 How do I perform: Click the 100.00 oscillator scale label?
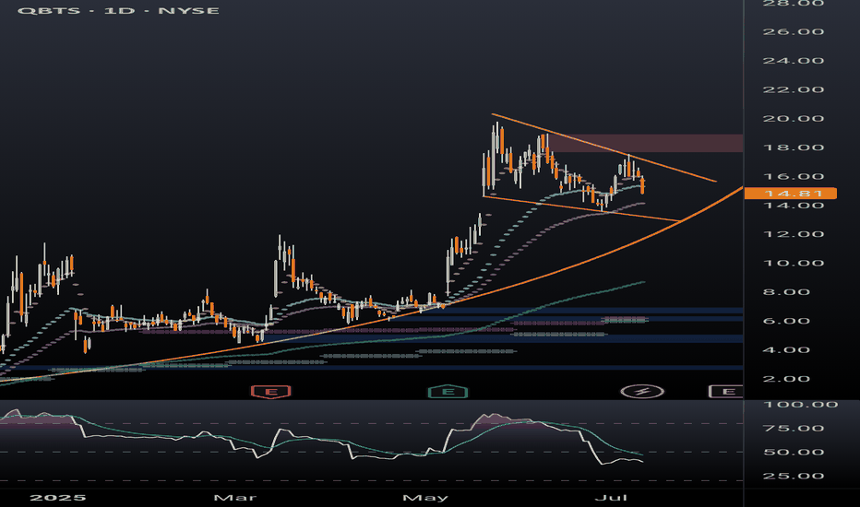[800, 405]
